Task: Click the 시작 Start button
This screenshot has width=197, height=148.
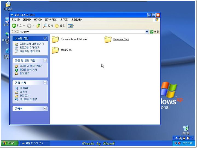Action: coord(10,143)
